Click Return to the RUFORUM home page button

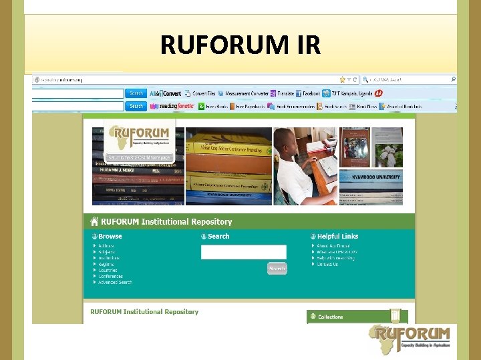point(139,157)
